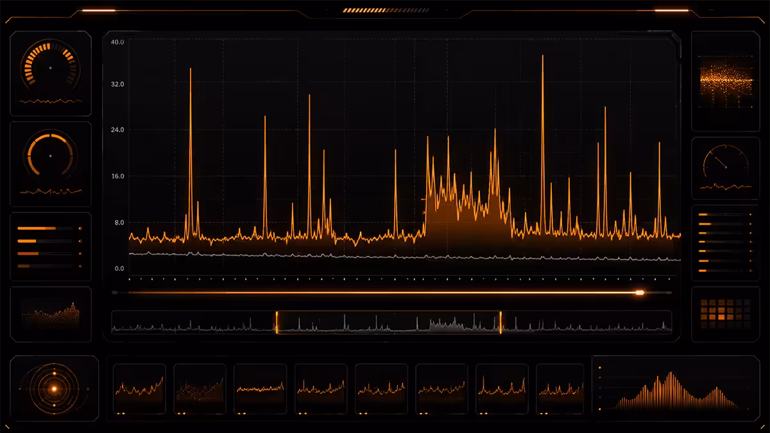Click the segmented tick-mark gauge dial
Image resolution: width=770 pixels, height=433 pixels.
[50, 66]
